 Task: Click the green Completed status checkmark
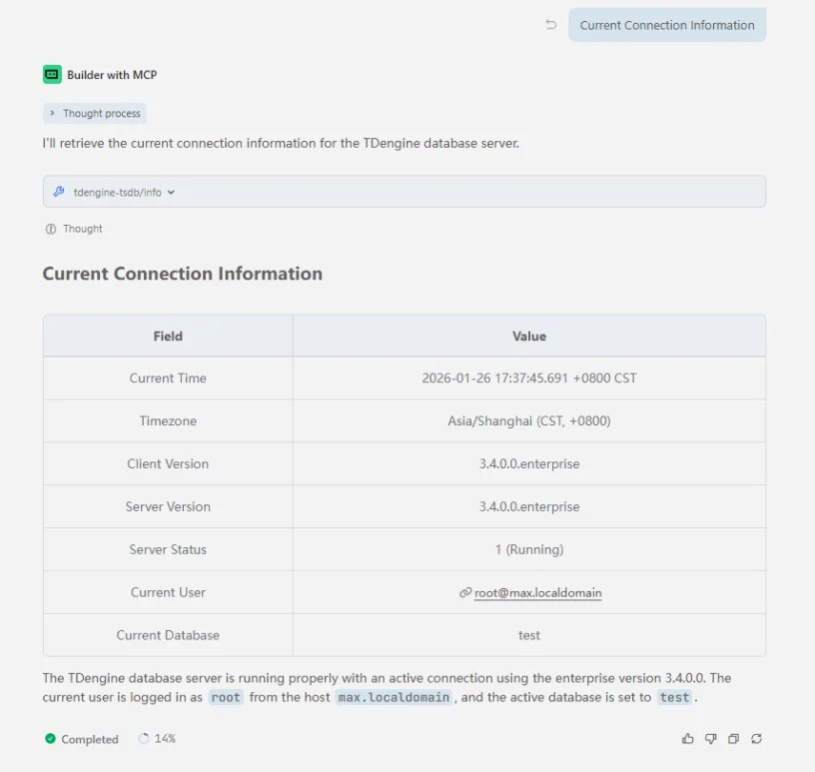pos(50,739)
